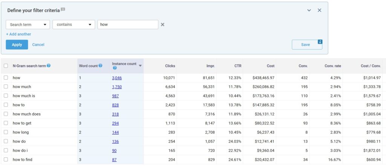Sort by the Clicks column header
Viewport: 386px width, 166px height.
click(x=170, y=66)
